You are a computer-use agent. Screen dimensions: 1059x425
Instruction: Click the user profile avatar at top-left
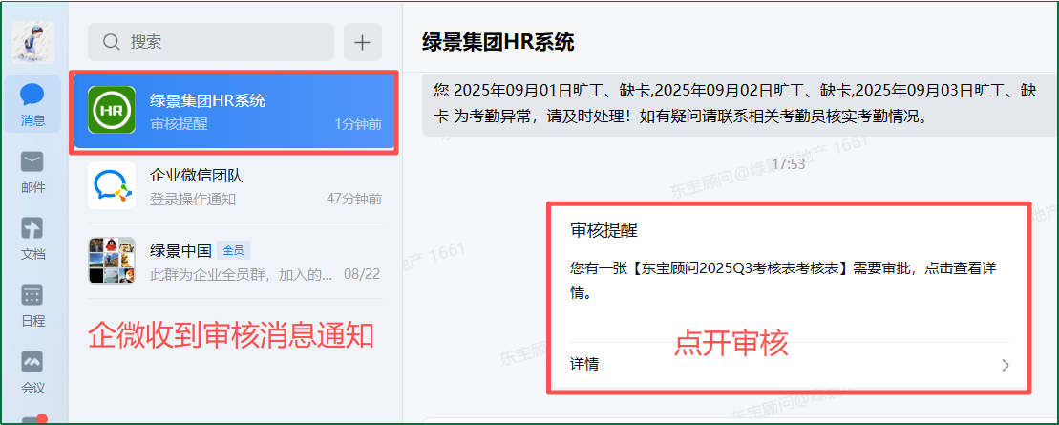[x=32, y=41]
